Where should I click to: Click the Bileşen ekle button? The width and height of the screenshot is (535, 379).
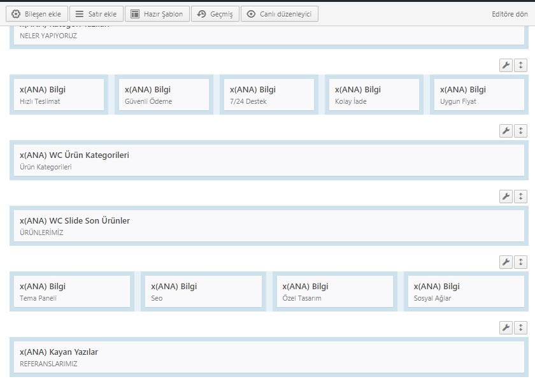coord(37,14)
